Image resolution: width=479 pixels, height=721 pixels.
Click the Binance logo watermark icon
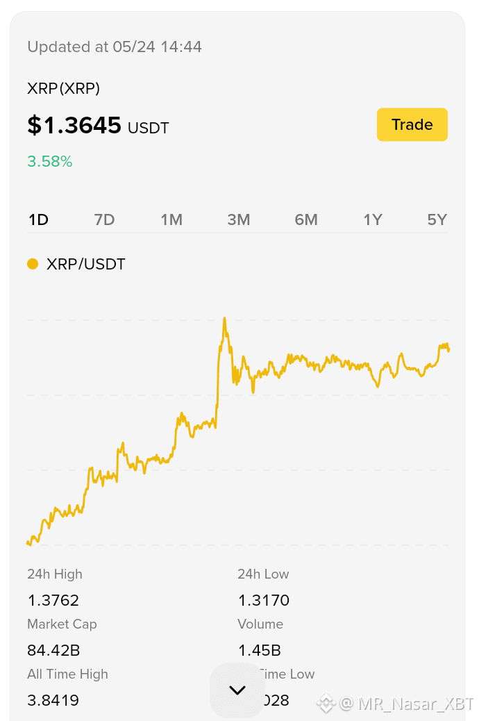326,704
